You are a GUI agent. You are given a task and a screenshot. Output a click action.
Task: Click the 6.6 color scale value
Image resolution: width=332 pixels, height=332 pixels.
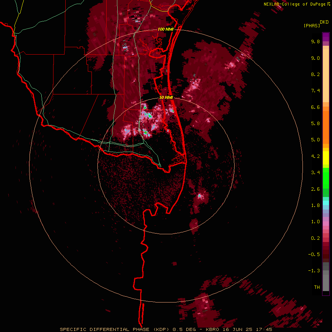pyautogui.click(x=315, y=107)
